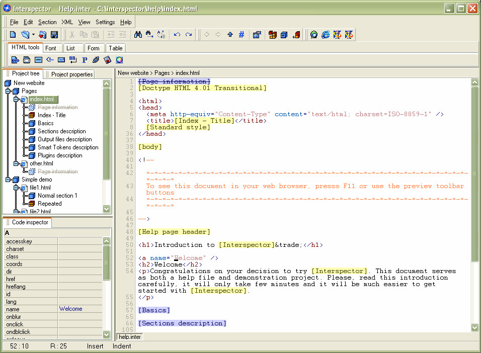Click the [Basics] section link in editor
Screen dimensions: 481x353
(154, 310)
